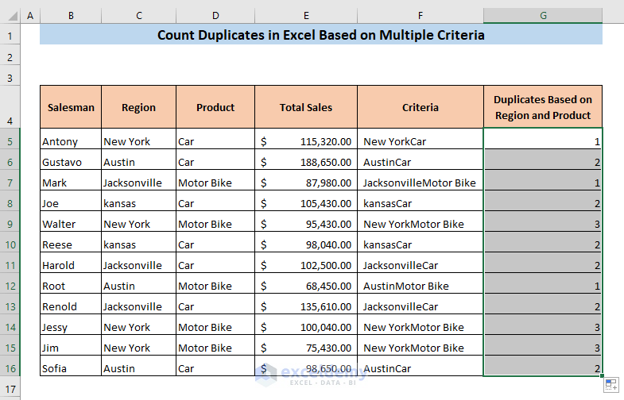Click the Product header cell
This screenshot has height=400, width=624.
(x=215, y=107)
